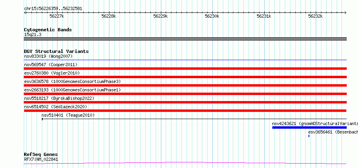The image size is (358, 168).
Task: Open the nsv833019 (Wong2007) variant label
Action: tap(48, 56)
